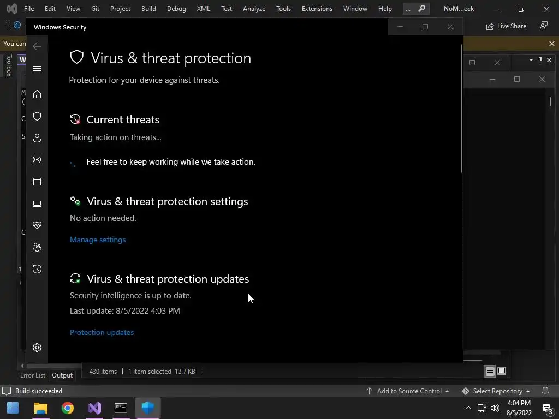Open Protection history clock icon in sidebar

37,268
